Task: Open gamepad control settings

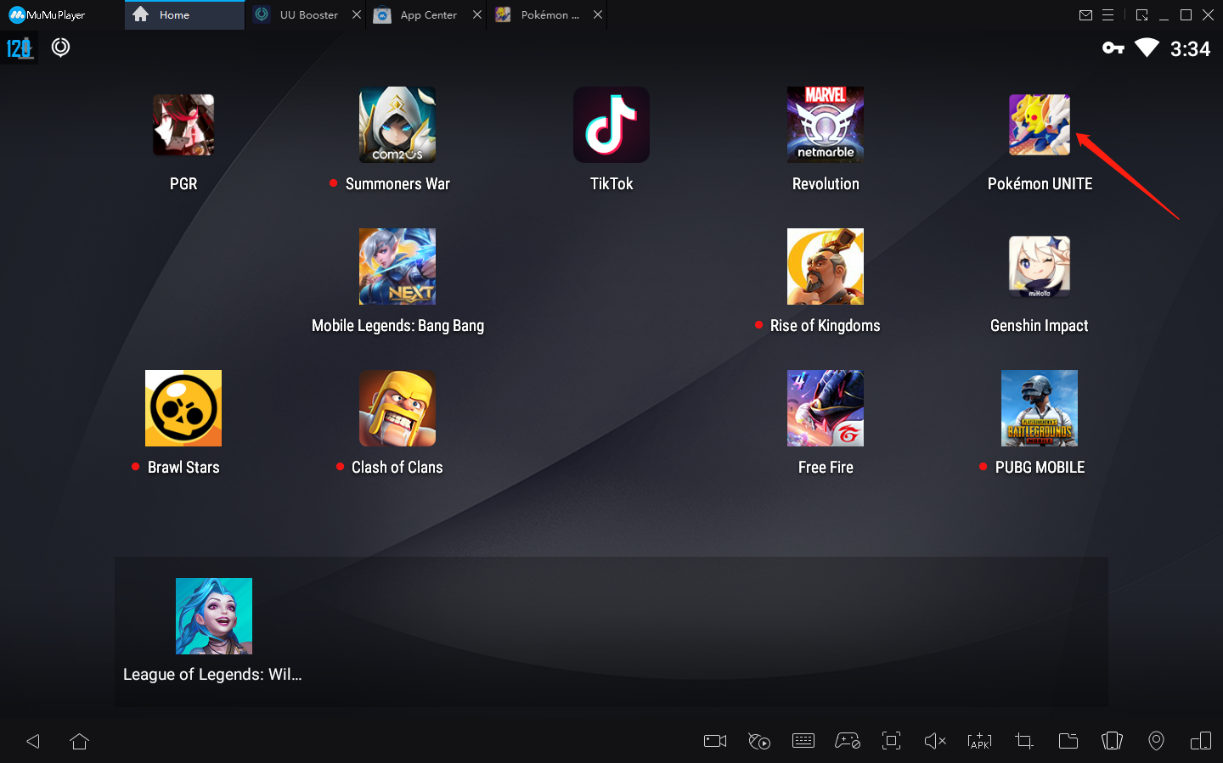Action: (x=848, y=741)
